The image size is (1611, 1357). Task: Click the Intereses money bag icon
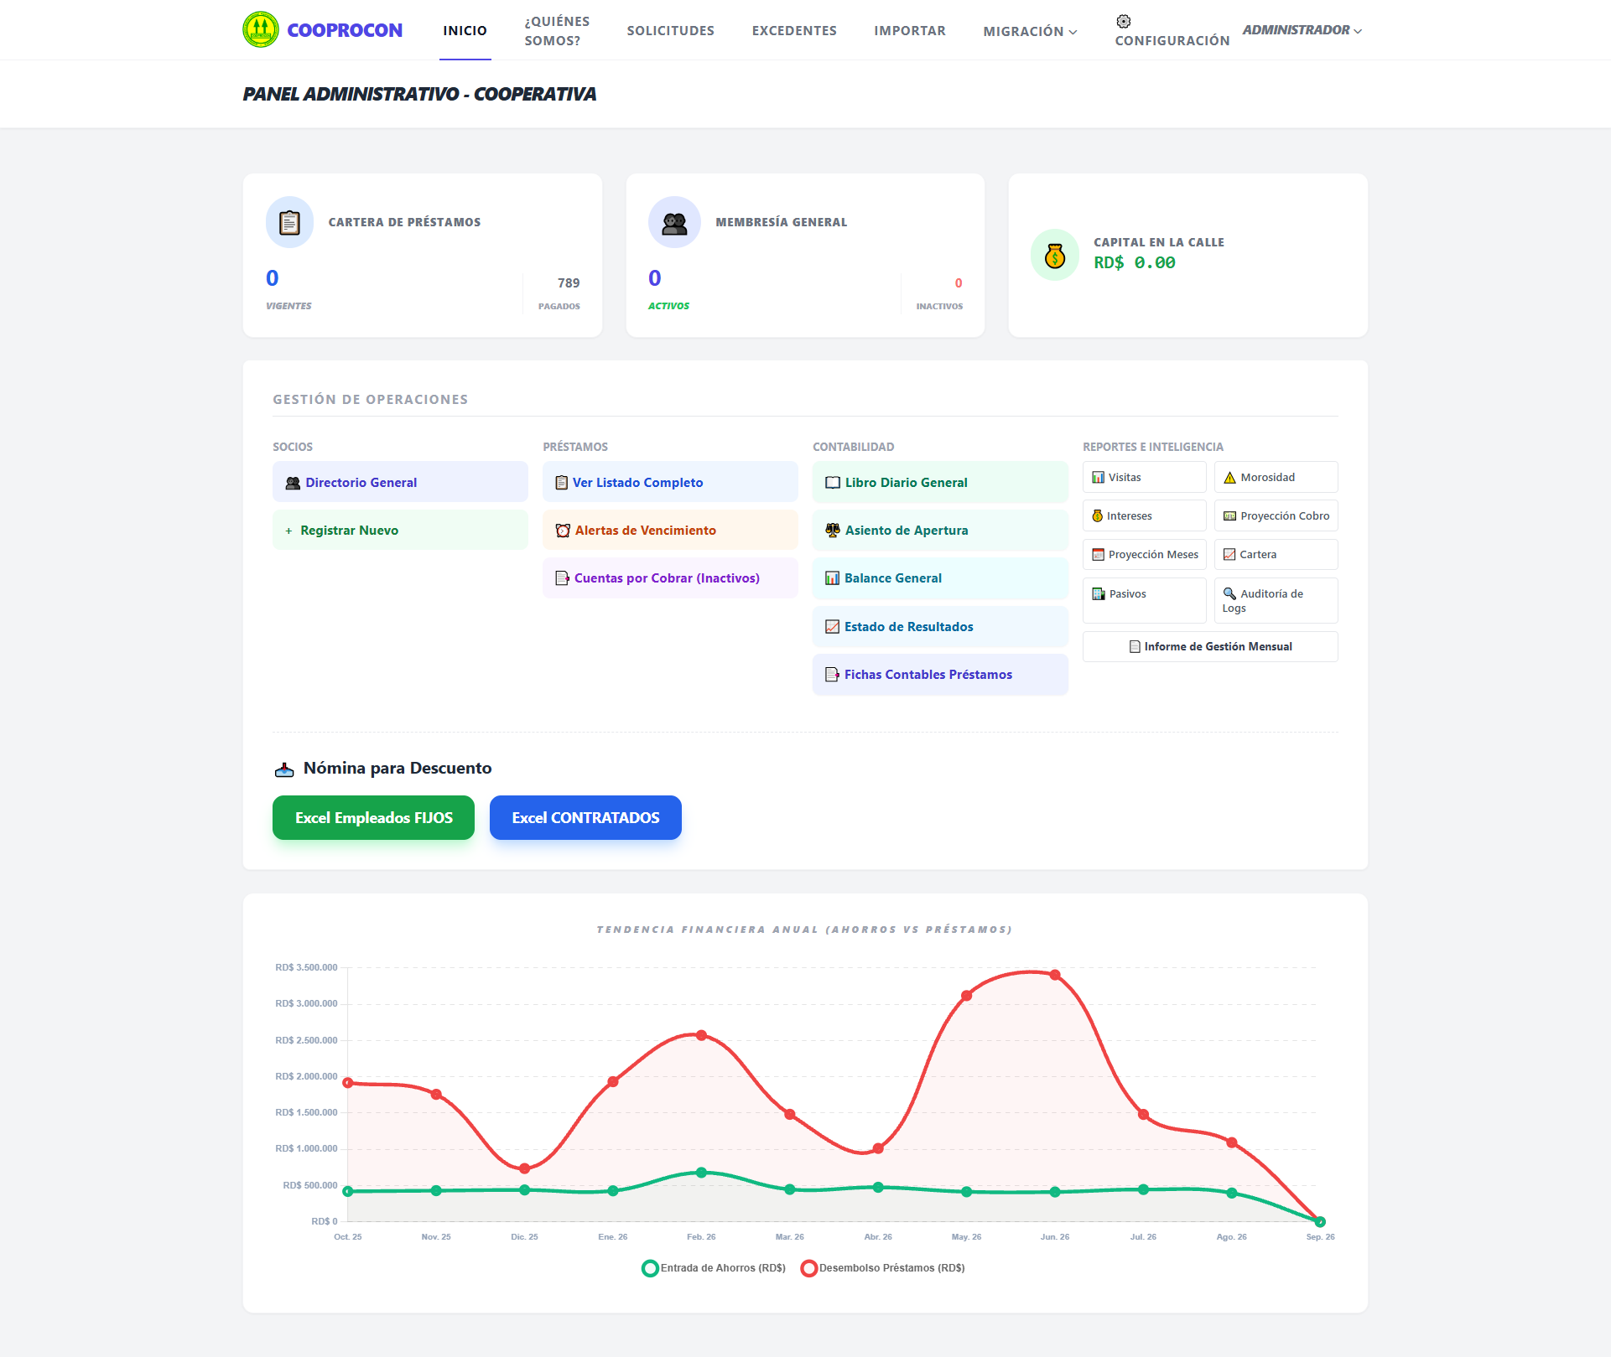[1097, 516]
